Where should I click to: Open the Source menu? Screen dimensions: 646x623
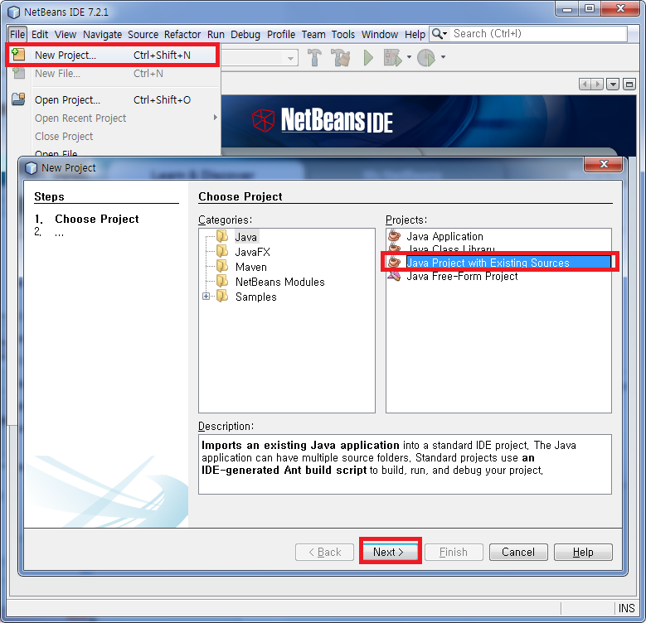(143, 34)
